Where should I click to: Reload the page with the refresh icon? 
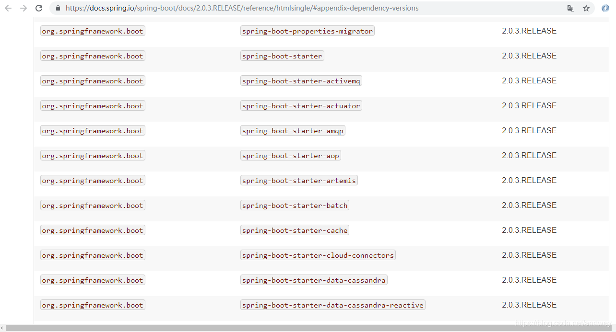point(39,8)
